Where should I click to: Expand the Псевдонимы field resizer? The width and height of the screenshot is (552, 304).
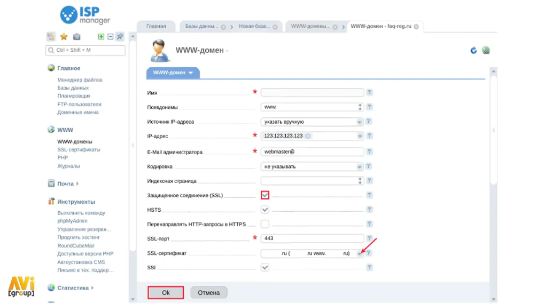(360, 107)
